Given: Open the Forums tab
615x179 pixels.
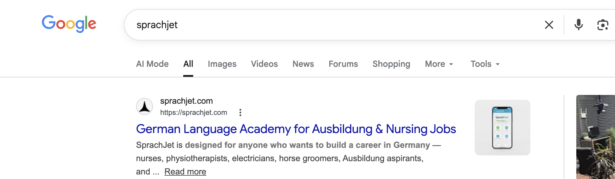Looking at the screenshot, I should click(343, 64).
